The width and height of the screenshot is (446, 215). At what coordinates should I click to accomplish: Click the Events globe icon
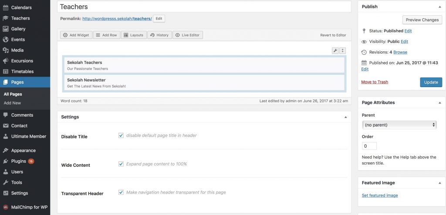click(x=5, y=40)
